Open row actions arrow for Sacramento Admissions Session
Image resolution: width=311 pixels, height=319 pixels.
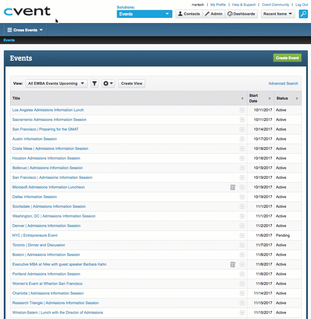(242, 120)
